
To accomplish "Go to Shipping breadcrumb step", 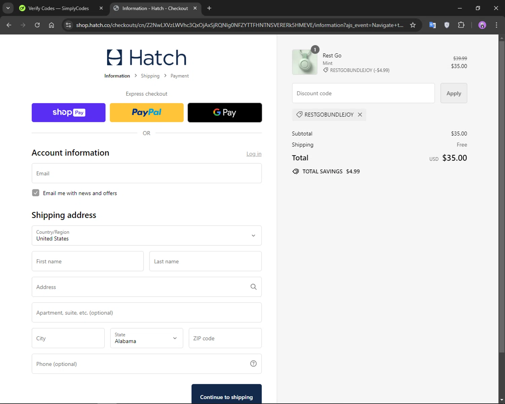I will point(150,76).
